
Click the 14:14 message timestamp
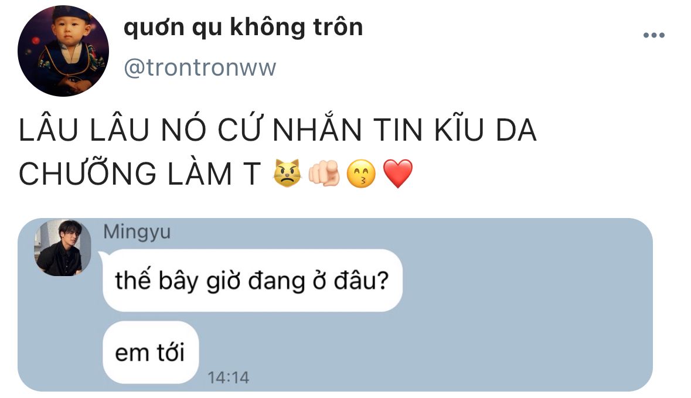pyautogui.click(x=228, y=377)
